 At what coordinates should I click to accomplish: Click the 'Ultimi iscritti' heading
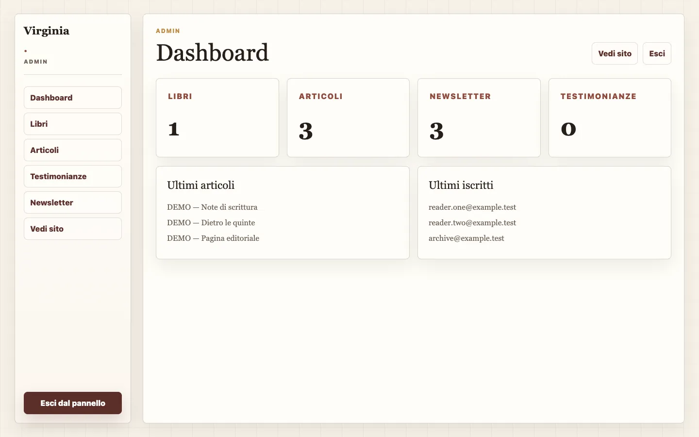461,185
